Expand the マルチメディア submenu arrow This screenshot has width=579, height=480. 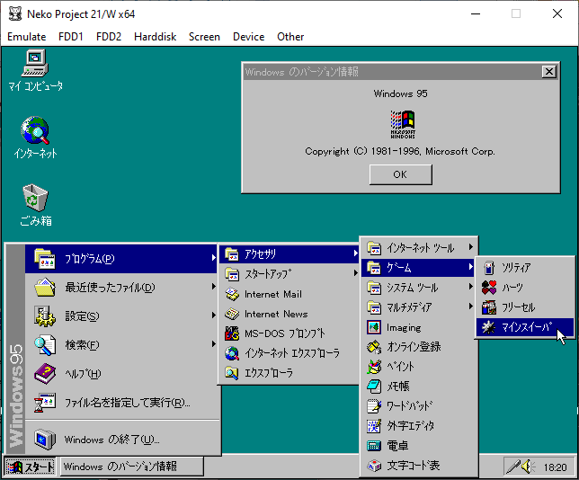471,307
